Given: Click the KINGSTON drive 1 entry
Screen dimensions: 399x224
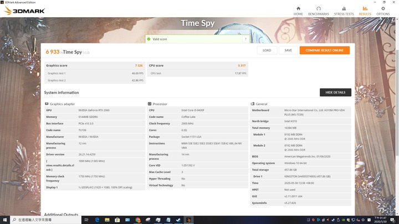Looking at the screenshot, I should pos(307,176).
